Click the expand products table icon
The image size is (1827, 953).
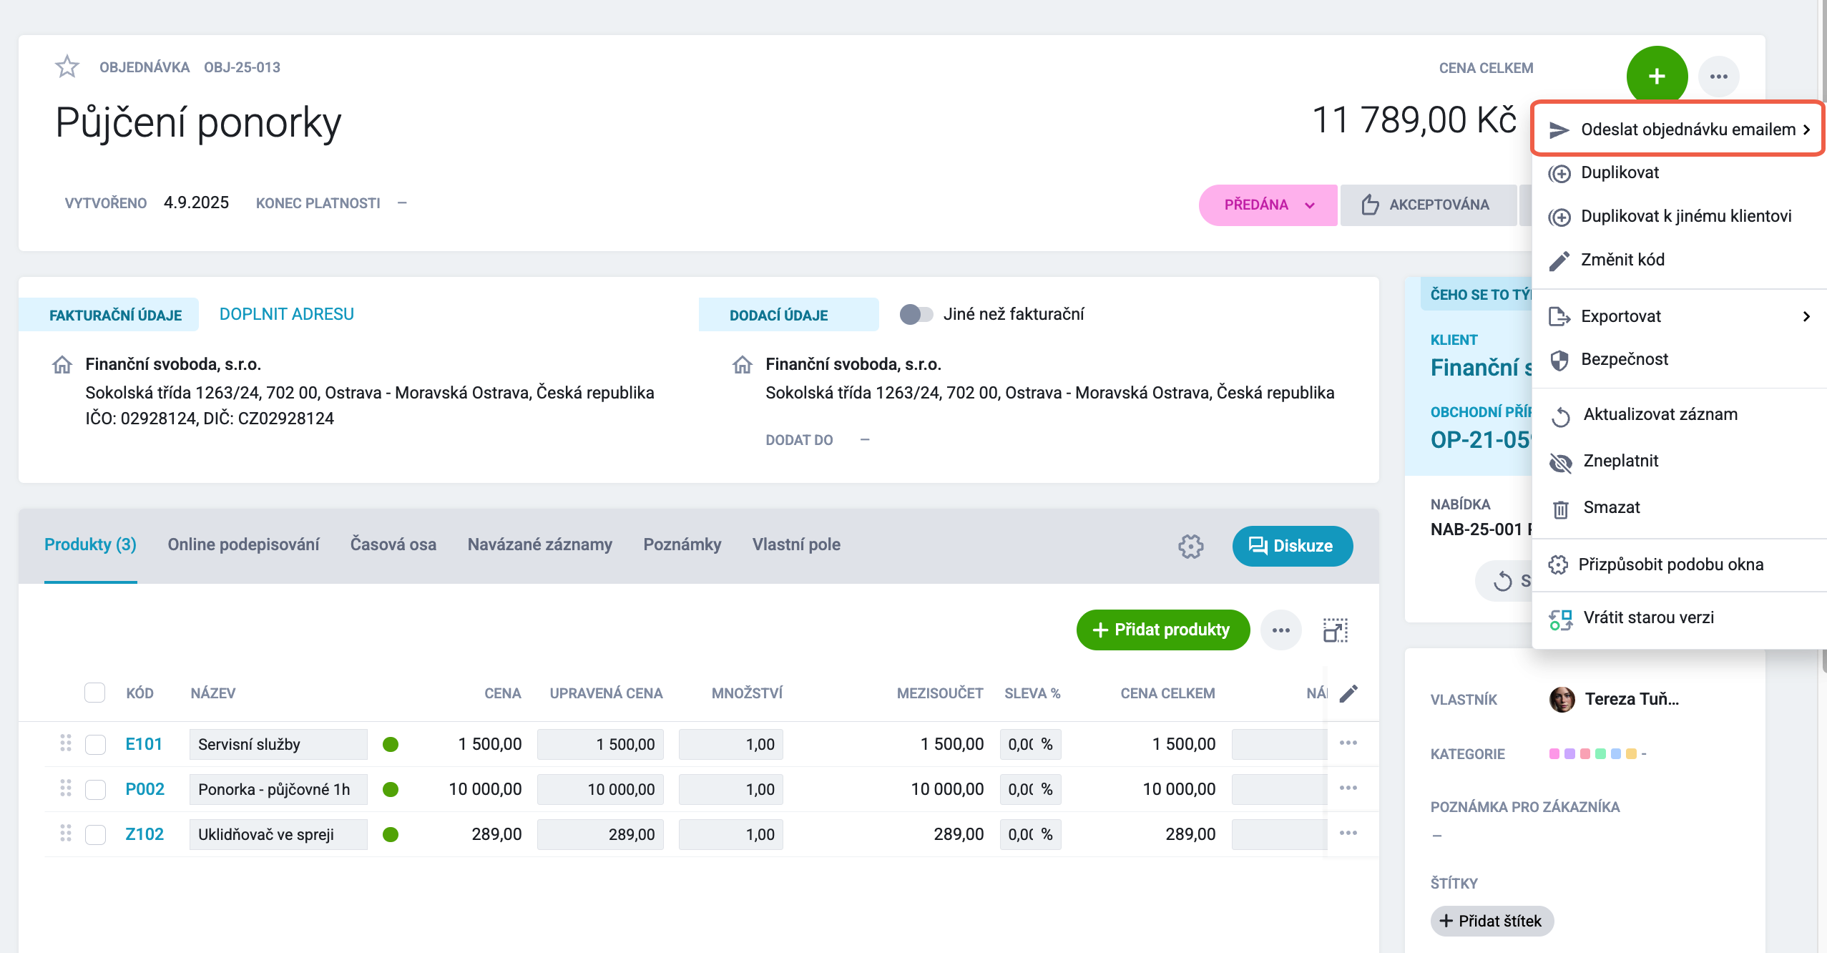click(x=1335, y=630)
